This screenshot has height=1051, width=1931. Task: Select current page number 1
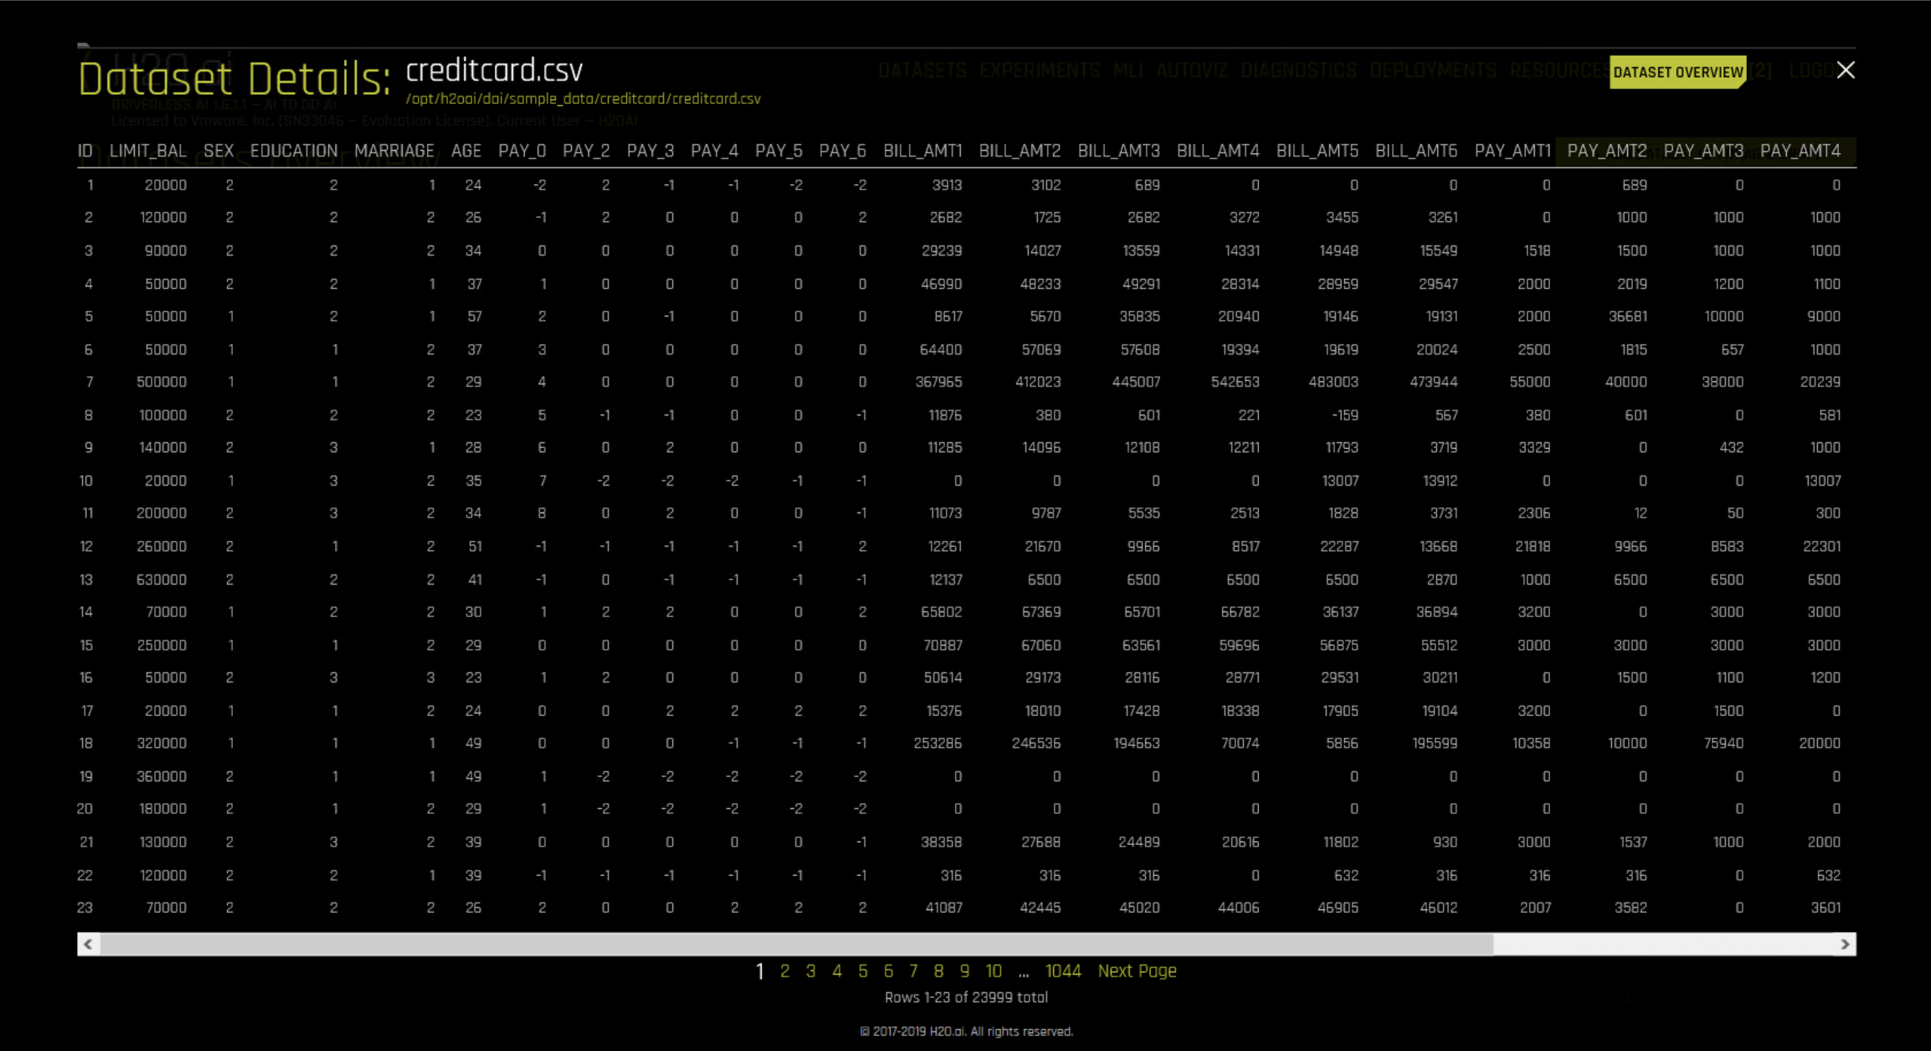click(x=760, y=971)
